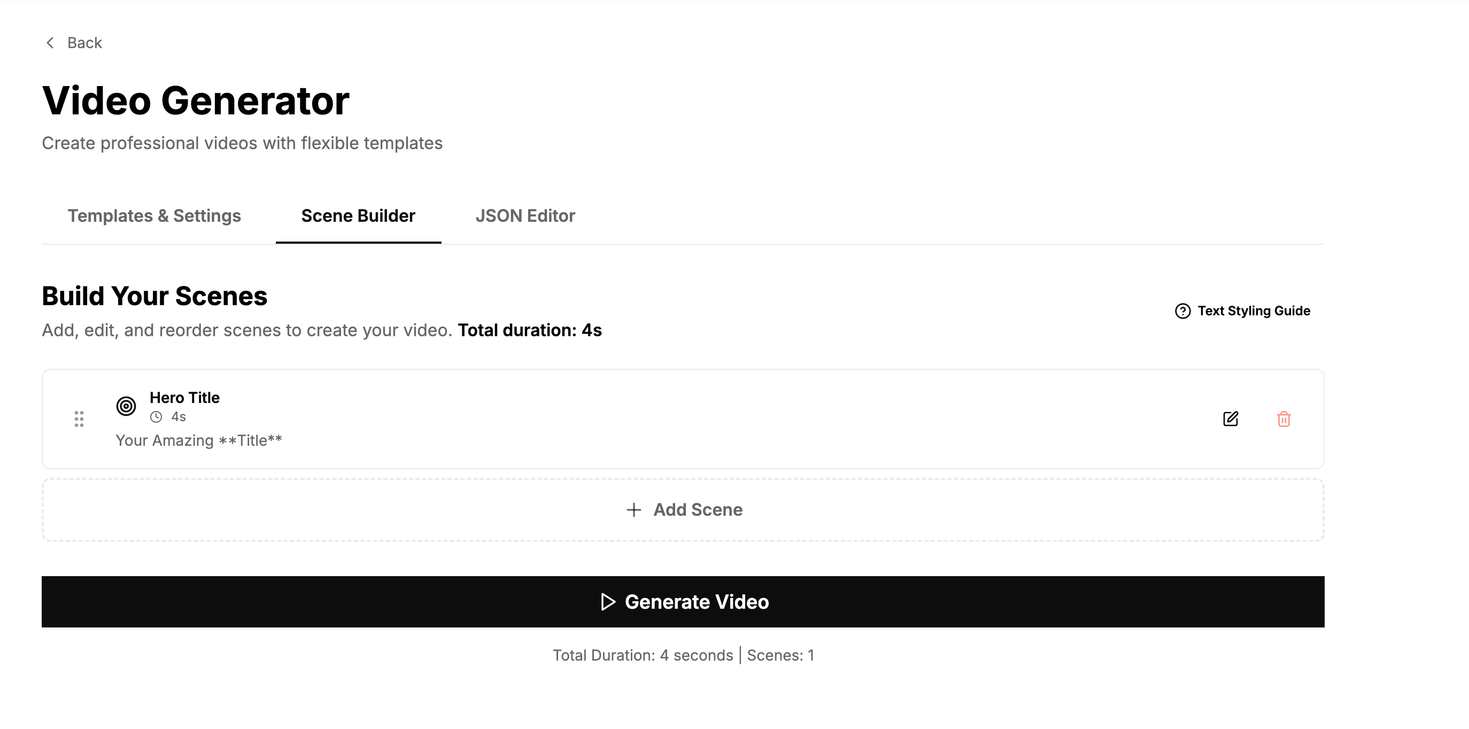Click the drag handle dots beside Hero Title
The width and height of the screenshot is (1469, 729).
[79, 419]
